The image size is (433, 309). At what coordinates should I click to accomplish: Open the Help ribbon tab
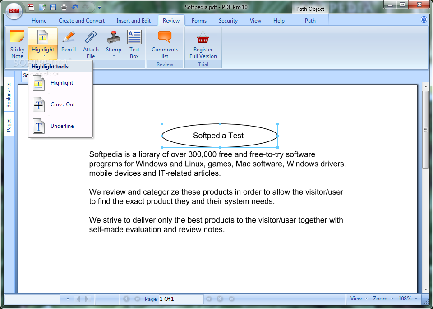(279, 21)
